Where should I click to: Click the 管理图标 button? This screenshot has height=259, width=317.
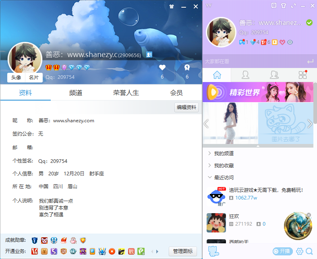[x=182, y=251]
